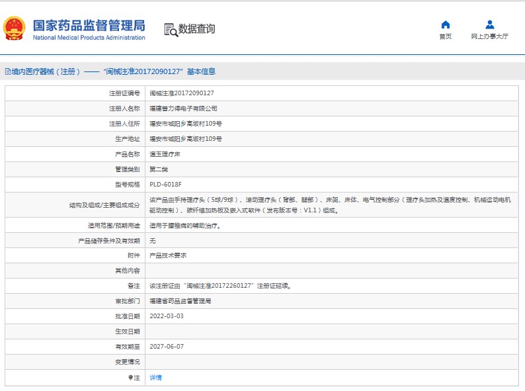Select expiry date 2027-06-07

click(x=167, y=347)
